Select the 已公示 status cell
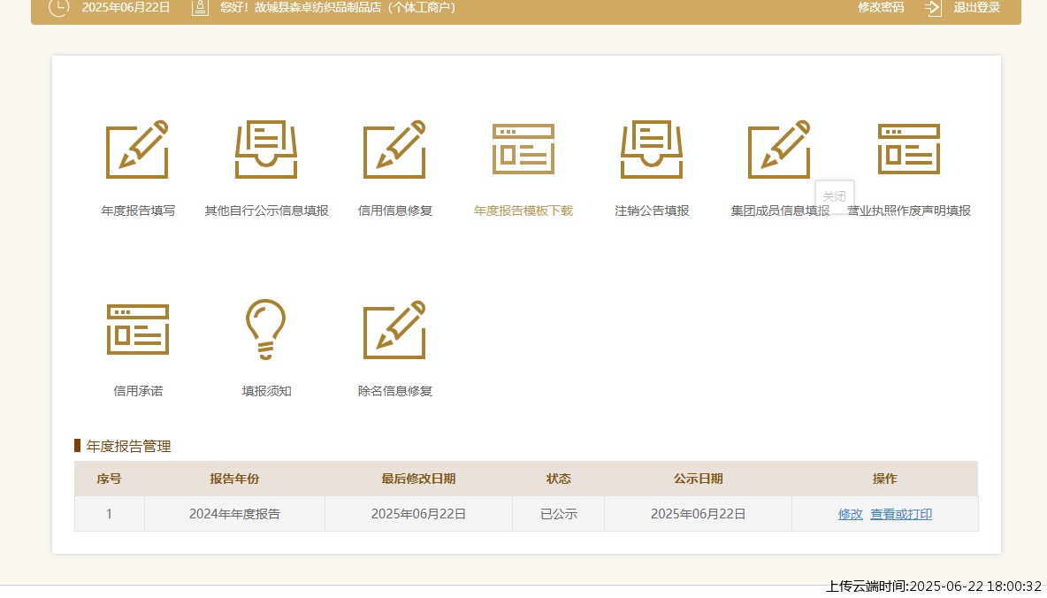 (x=558, y=514)
